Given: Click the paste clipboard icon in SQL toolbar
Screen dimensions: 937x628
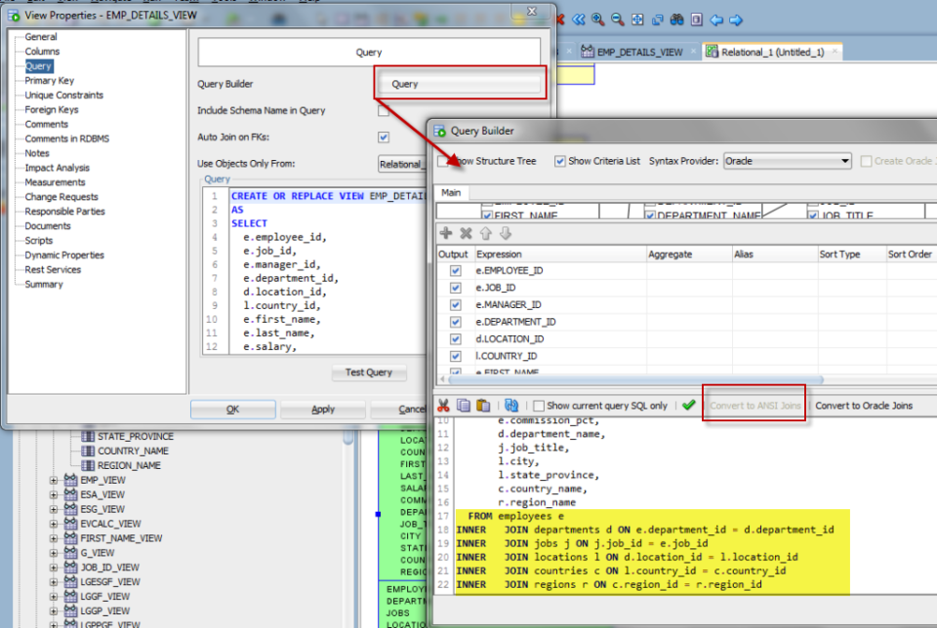Looking at the screenshot, I should (483, 406).
